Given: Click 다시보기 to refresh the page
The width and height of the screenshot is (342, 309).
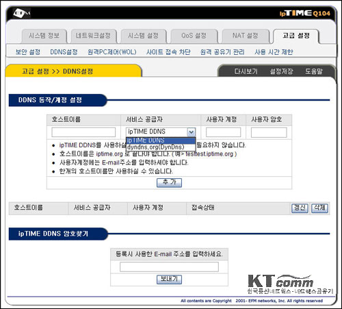Looking at the screenshot, I should pyautogui.click(x=246, y=71).
